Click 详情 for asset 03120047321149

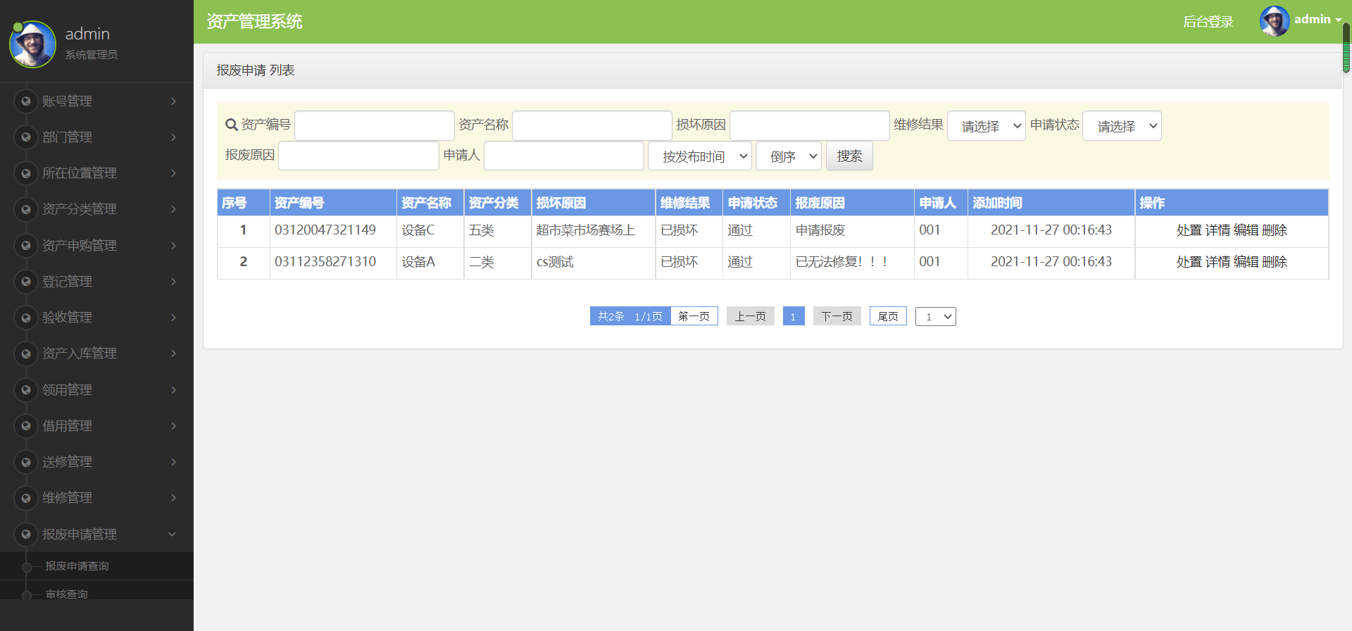tap(1218, 230)
